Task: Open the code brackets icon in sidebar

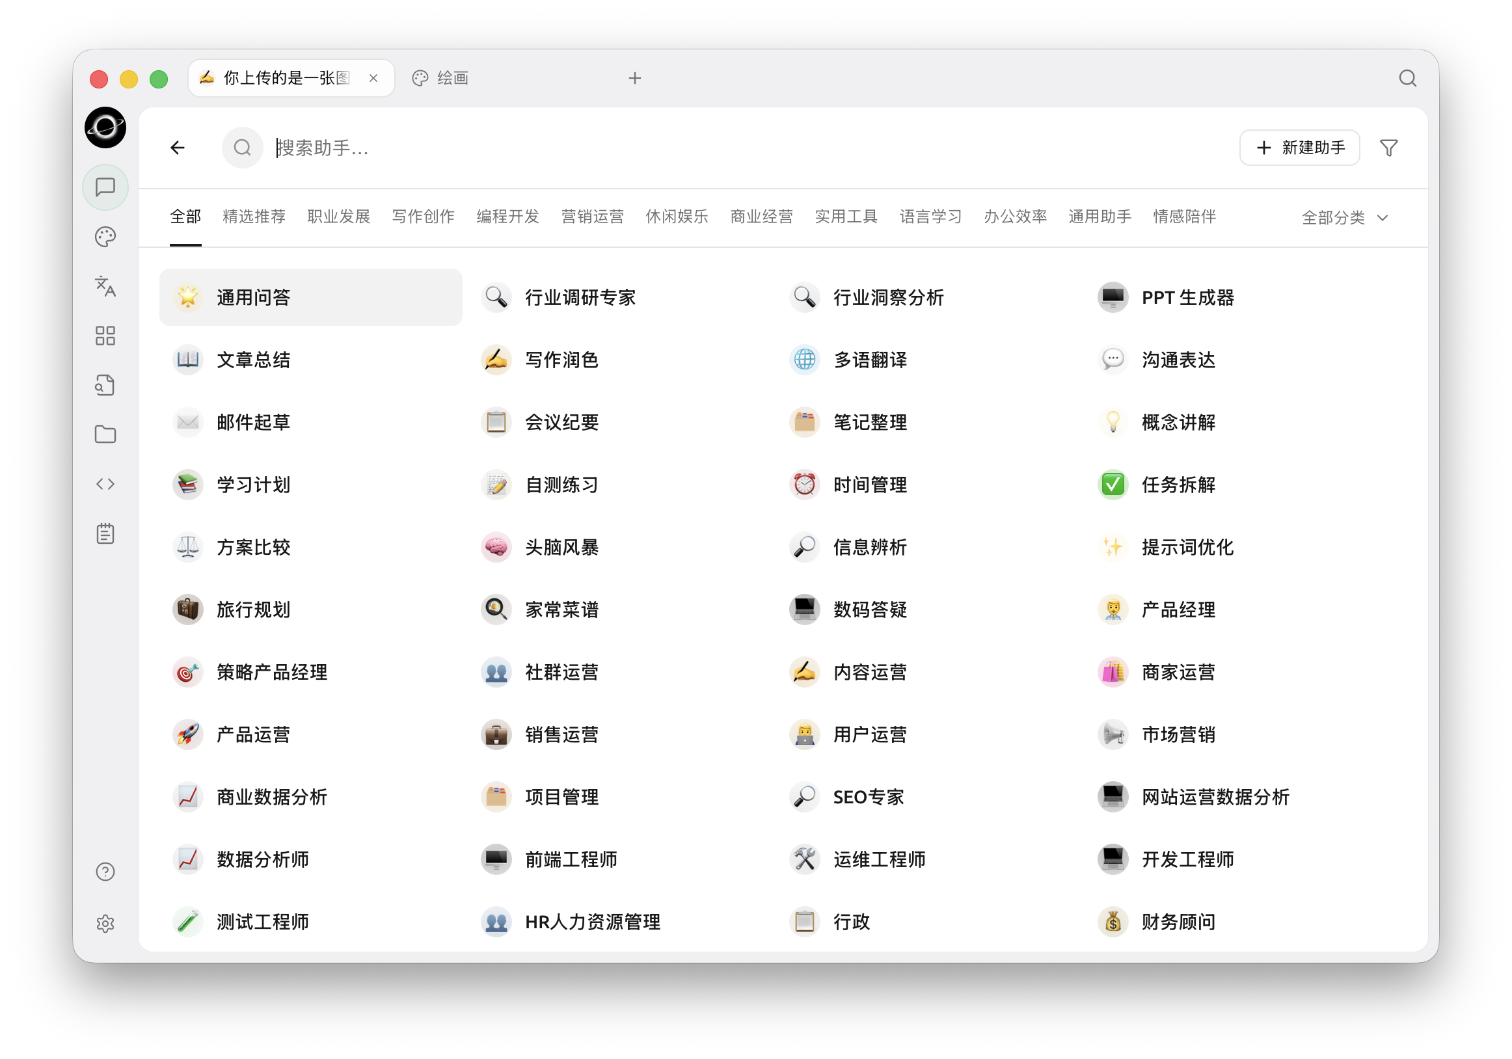Action: tap(105, 484)
